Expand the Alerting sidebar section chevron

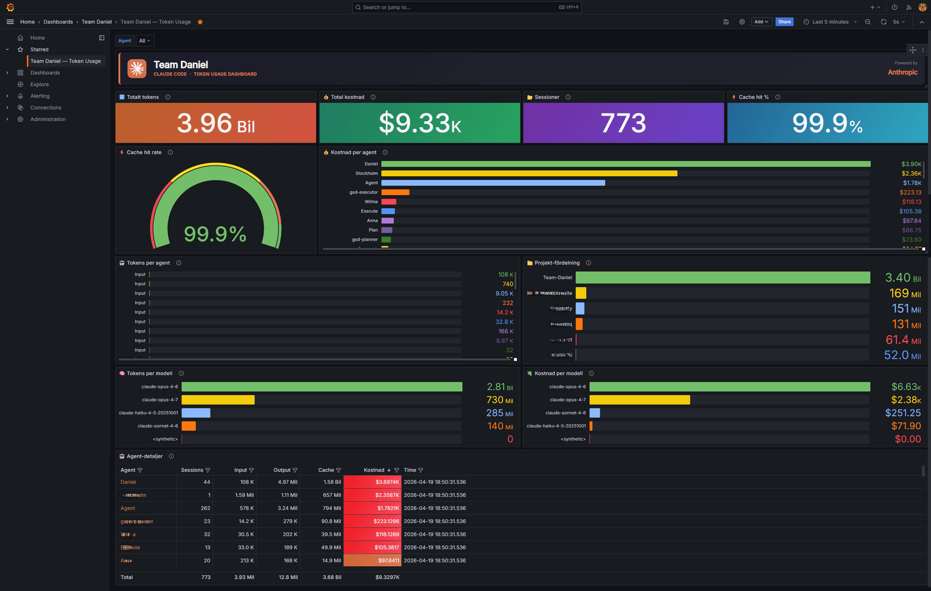click(x=7, y=96)
